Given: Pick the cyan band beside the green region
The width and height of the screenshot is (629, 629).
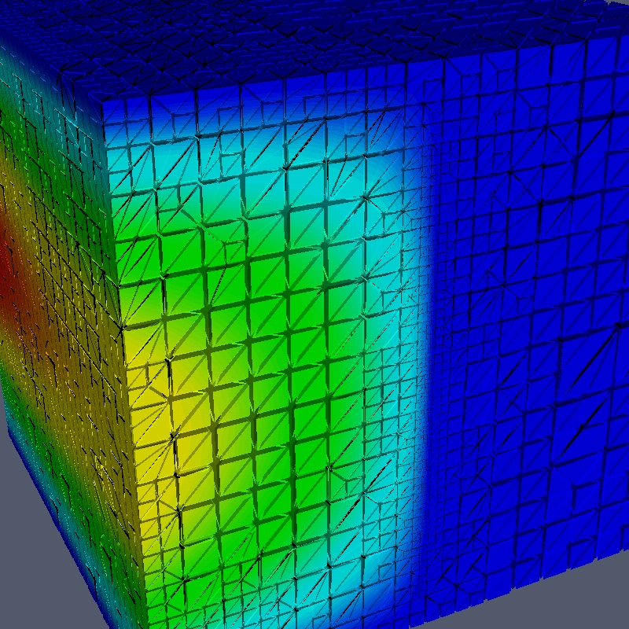Looking at the screenshot, I should pos(393,314).
